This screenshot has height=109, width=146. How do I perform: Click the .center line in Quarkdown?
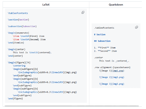point(99,58)
